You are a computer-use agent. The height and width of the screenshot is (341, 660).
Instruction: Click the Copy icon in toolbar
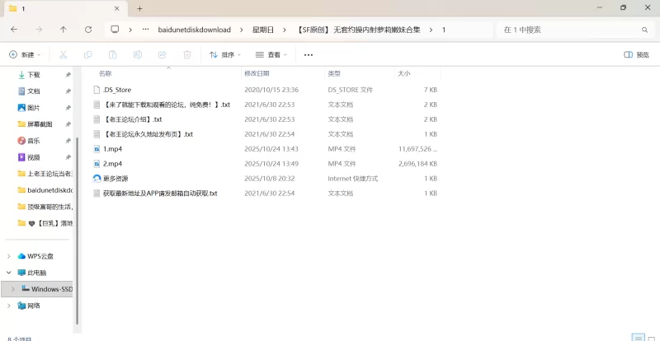click(87, 54)
